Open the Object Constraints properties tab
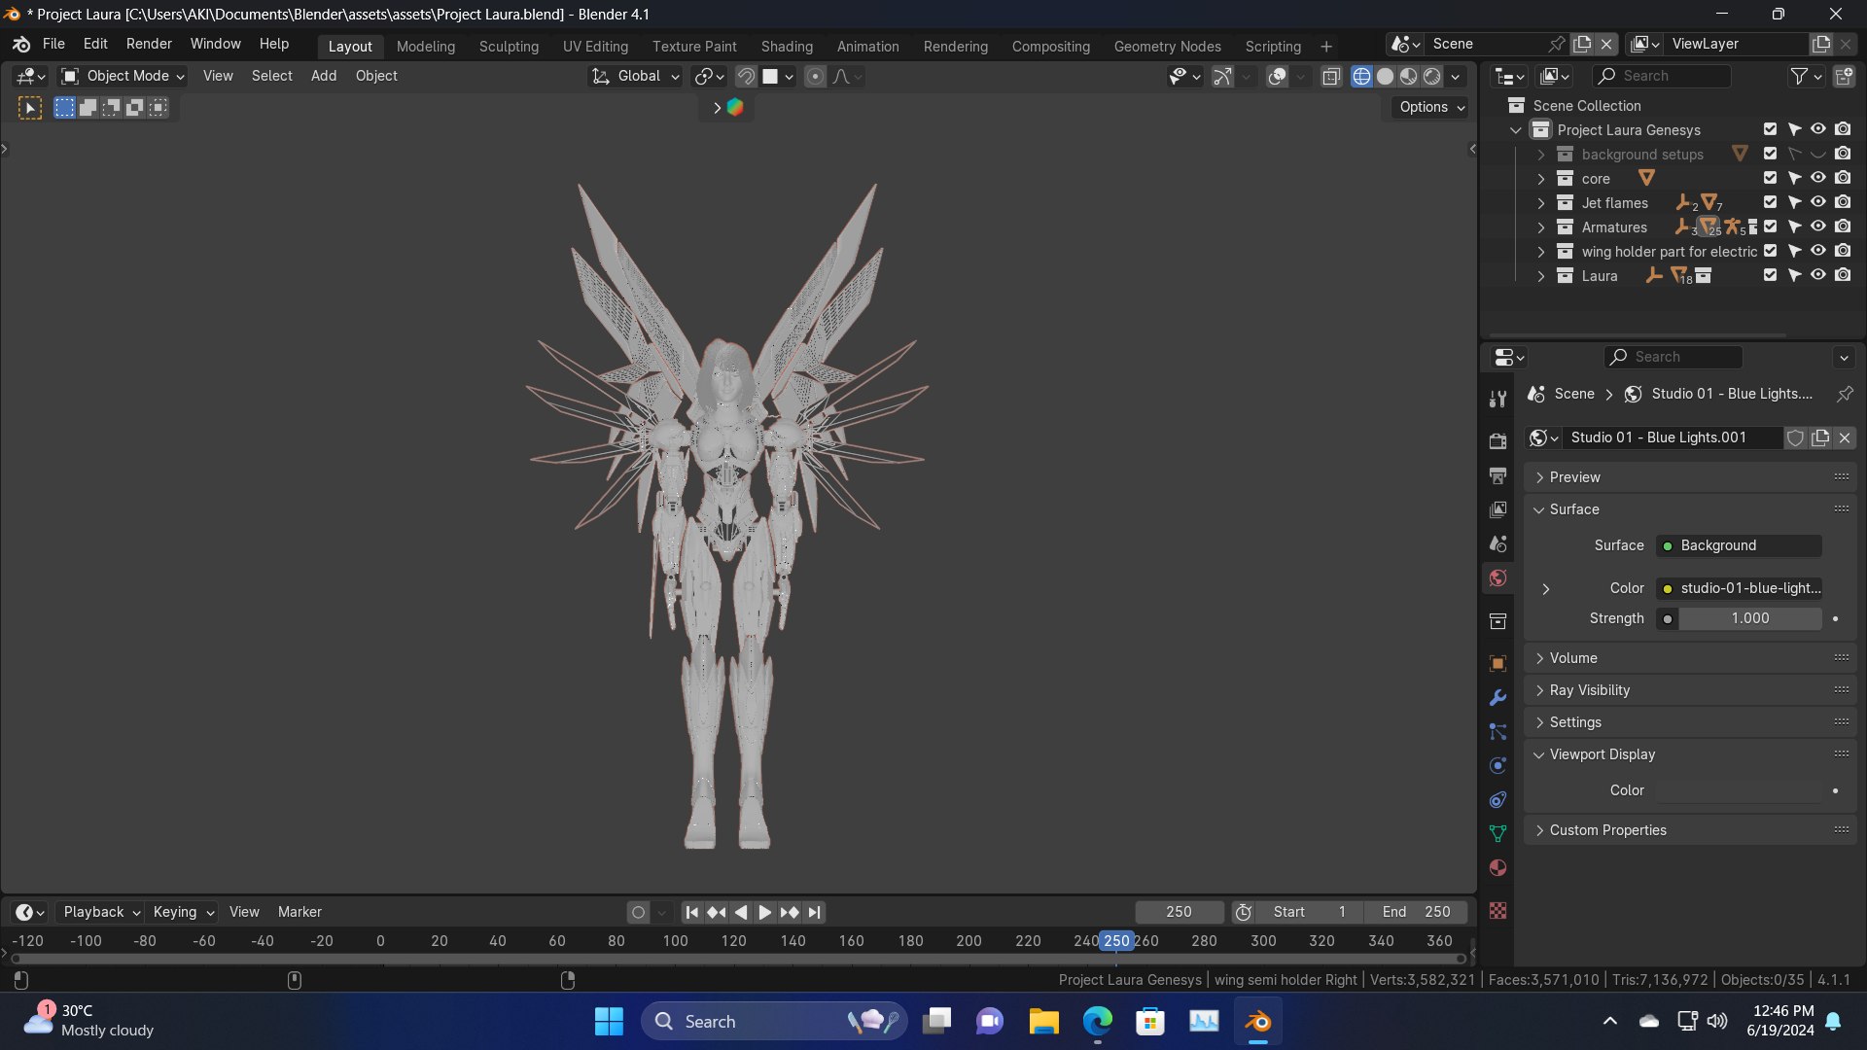 (1497, 799)
